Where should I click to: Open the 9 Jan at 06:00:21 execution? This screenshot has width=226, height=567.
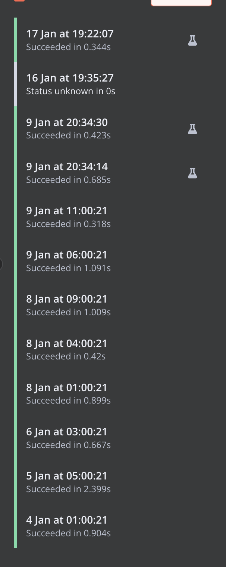coord(68,261)
